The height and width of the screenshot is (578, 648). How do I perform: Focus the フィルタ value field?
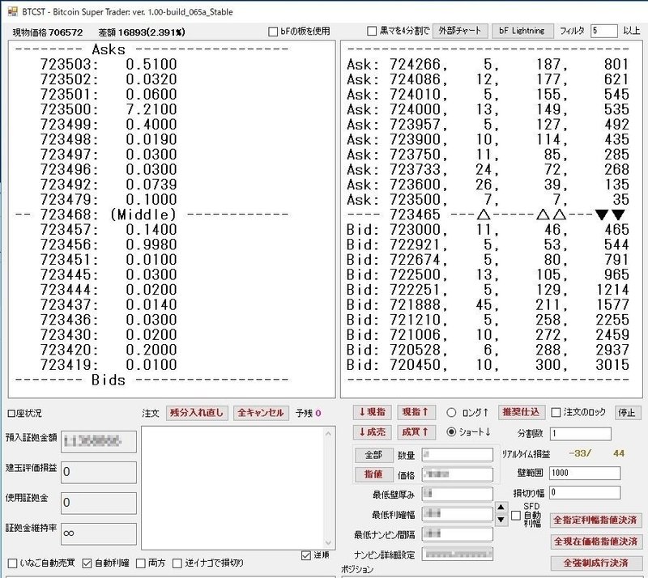[603, 31]
